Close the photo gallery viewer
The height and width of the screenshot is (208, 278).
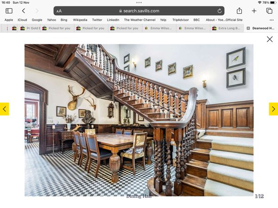click(x=270, y=39)
